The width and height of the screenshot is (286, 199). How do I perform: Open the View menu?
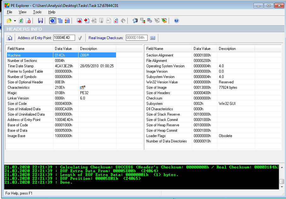click(x=23, y=12)
